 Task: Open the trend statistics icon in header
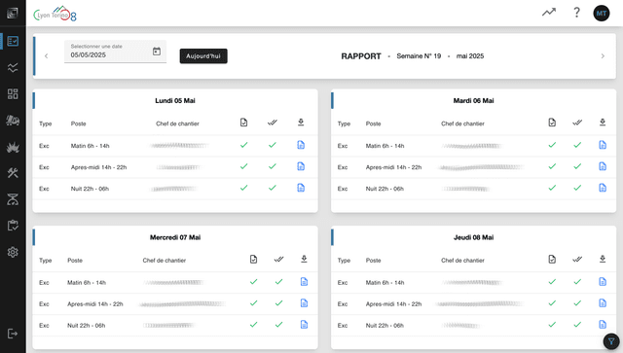click(x=549, y=13)
